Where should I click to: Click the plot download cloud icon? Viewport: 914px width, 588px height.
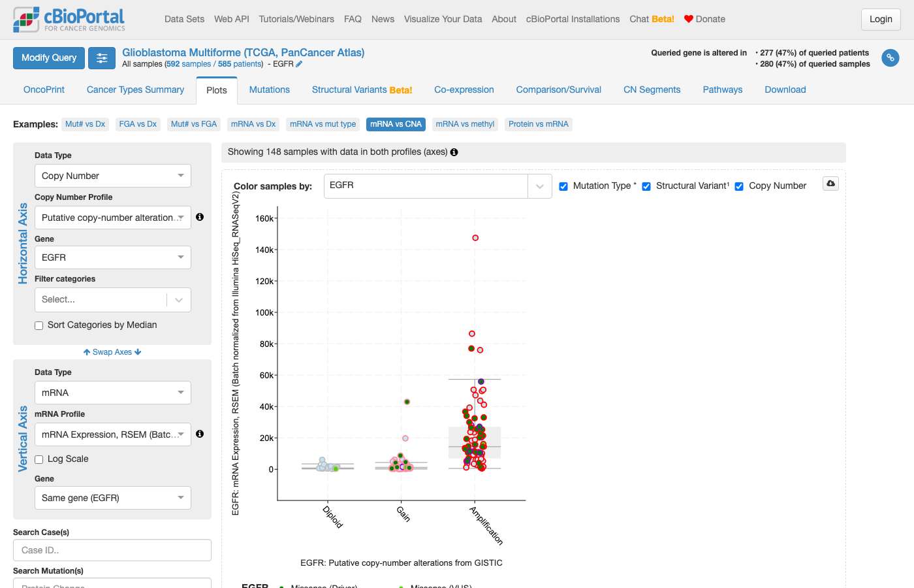coord(830,184)
